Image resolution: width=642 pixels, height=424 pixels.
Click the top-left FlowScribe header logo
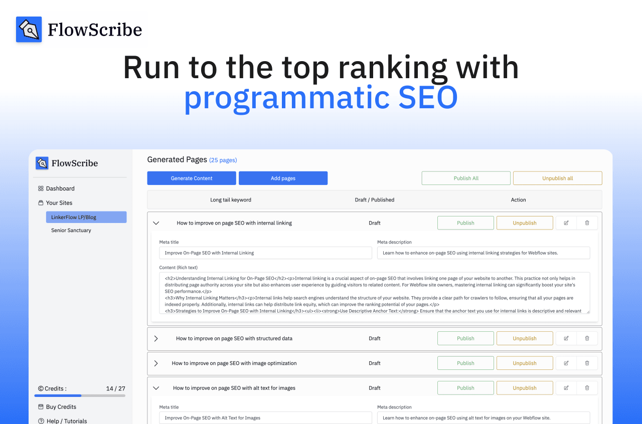29,30
